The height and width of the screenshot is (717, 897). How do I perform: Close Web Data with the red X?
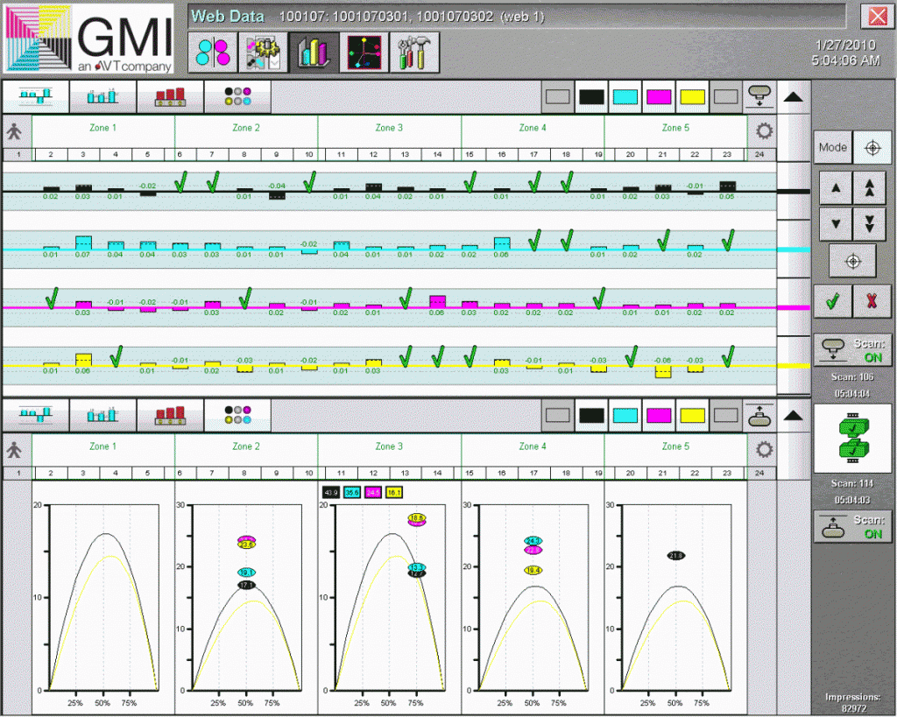click(x=878, y=16)
